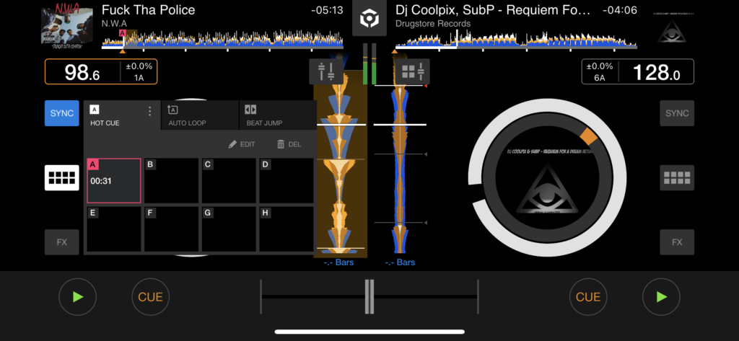Open the right deck pads and mixer icon
This screenshot has height=341, width=739.
412,71
